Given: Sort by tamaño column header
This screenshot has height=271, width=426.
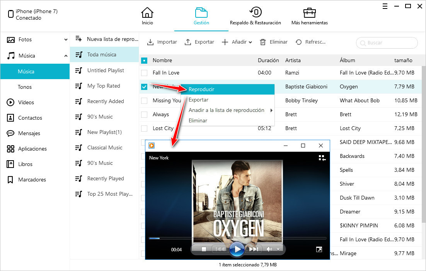Looking at the screenshot, I should coord(403,61).
